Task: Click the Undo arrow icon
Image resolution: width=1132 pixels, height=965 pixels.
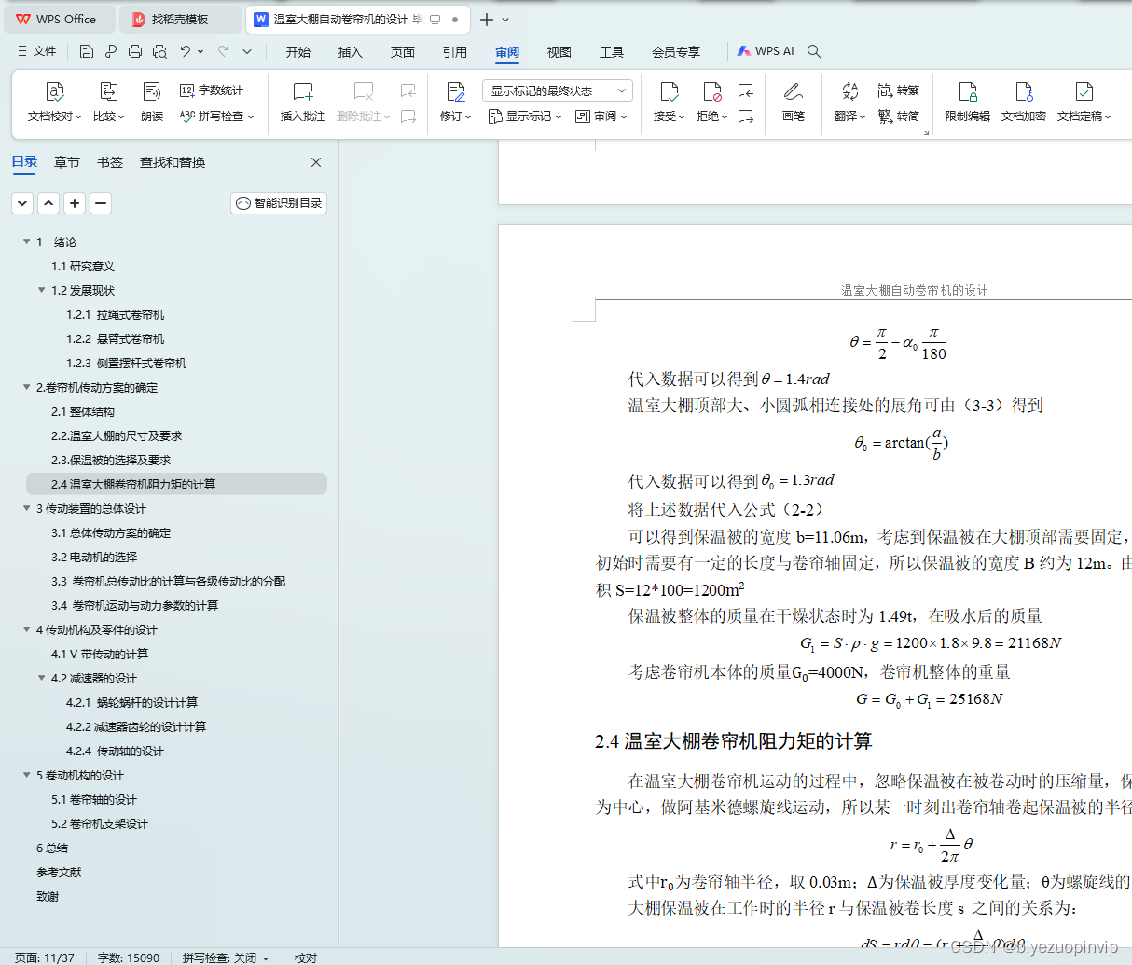Action: 186,51
